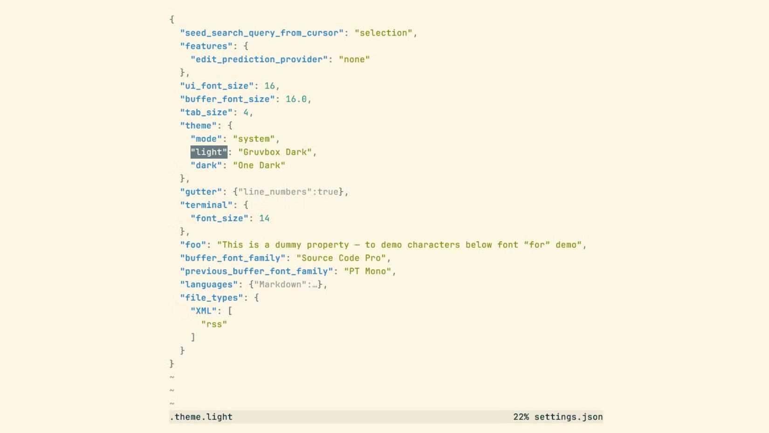Select the "edit_prediction_provider" value "none"
Image resolution: width=769 pixels, height=433 pixels.
click(355, 59)
